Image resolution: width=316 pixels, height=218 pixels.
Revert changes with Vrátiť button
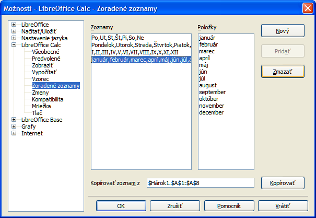283,206
